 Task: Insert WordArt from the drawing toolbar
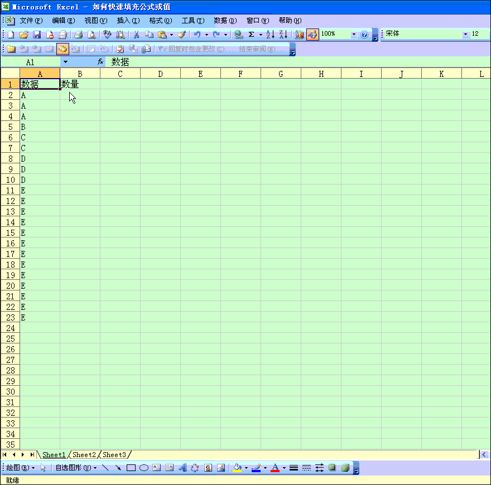click(182, 468)
